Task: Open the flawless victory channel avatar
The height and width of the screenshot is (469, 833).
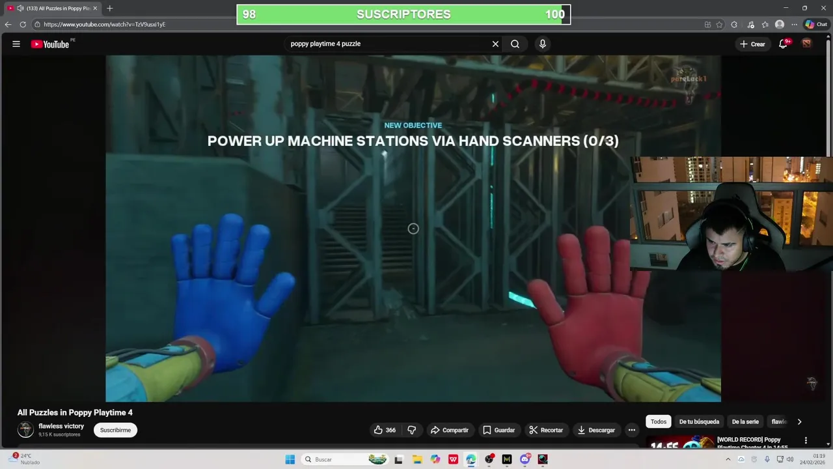Action: [x=25, y=429]
